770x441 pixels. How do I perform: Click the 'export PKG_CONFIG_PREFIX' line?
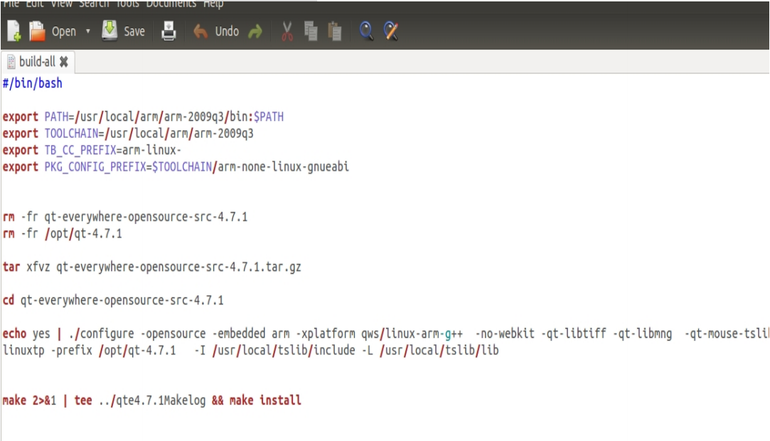(176, 167)
